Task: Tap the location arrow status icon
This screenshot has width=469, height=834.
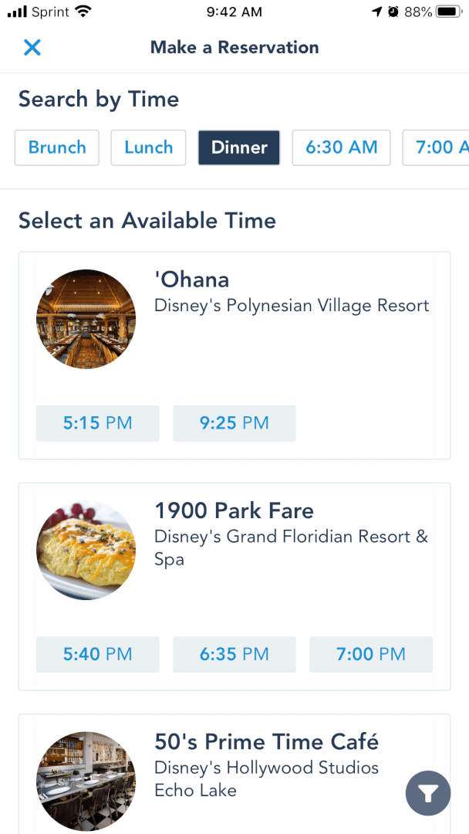Action: [x=376, y=12]
